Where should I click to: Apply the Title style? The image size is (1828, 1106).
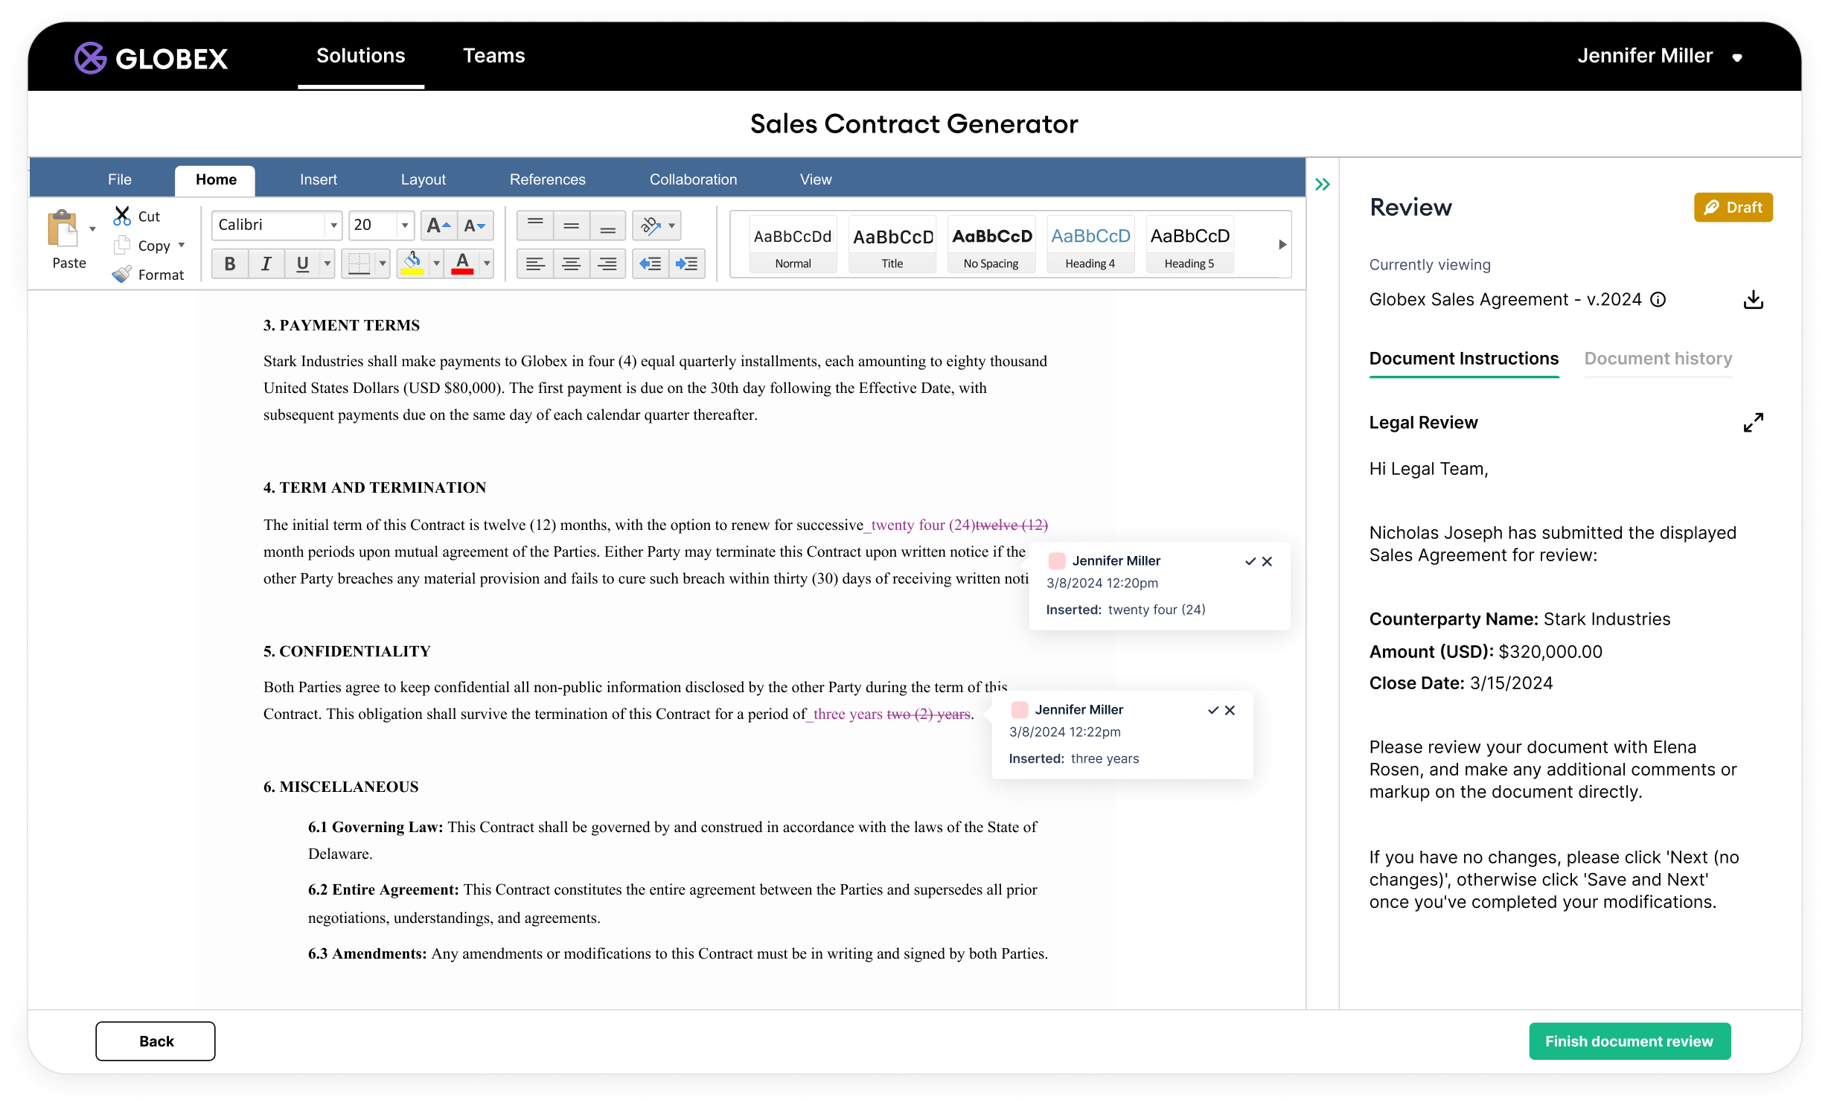point(892,245)
